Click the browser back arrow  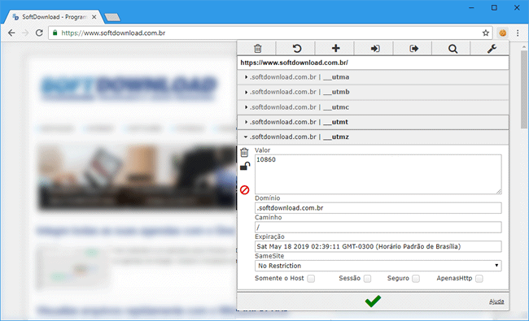pos(11,33)
